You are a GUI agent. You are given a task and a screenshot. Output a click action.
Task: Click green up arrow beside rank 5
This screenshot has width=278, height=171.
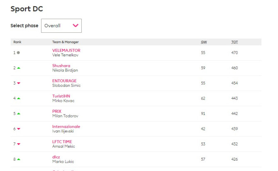[18, 114]
